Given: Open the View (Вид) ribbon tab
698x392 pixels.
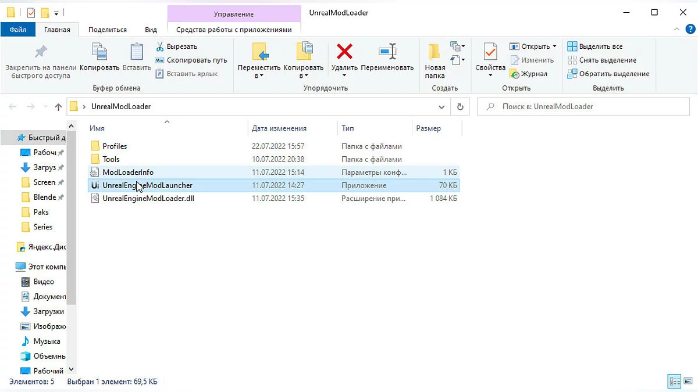Looking at the screenshot, I should coord(151,30).
